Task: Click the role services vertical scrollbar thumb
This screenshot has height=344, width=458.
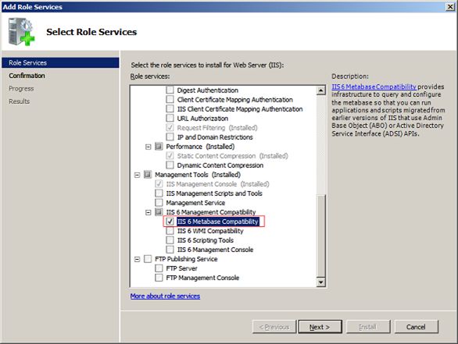Action: pyautogui.click(x=320, y=235)
